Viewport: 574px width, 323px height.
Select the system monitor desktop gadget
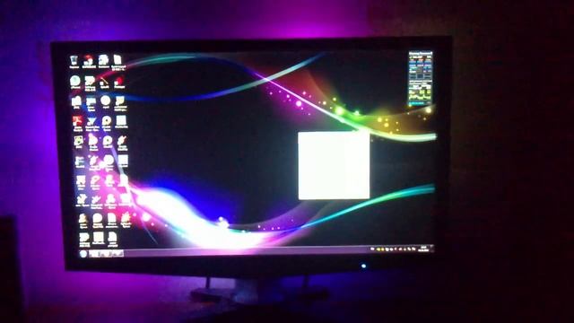(421, 78)
